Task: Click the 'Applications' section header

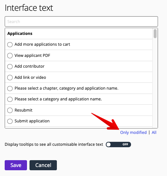Action: [20, 33]
